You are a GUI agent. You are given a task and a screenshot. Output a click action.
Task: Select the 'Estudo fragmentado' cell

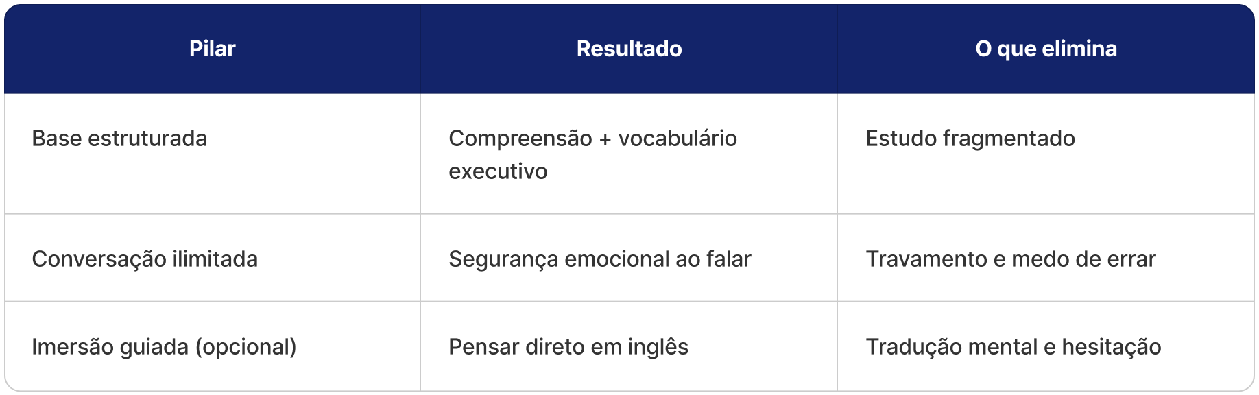point(970,139)
